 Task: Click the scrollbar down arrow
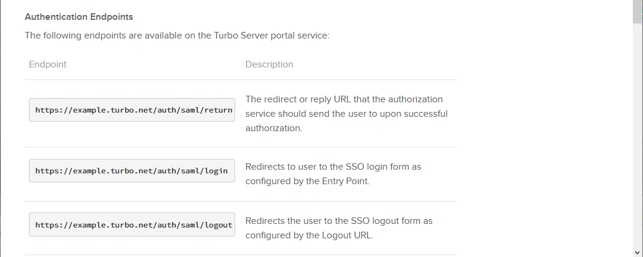(638, 252)
